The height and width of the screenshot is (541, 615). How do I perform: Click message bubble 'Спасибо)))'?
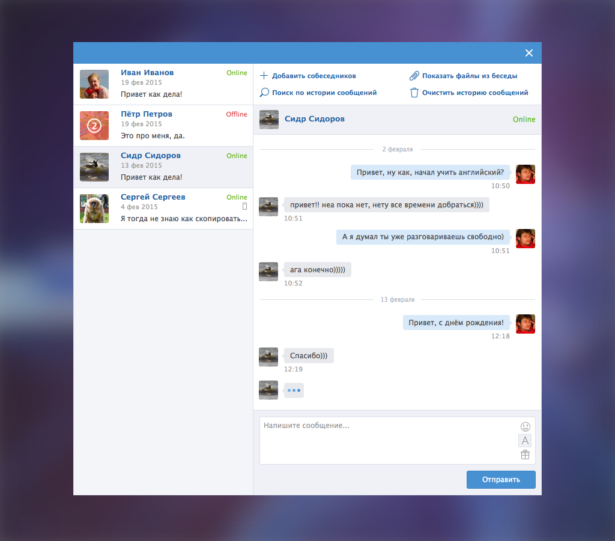point(309,356)
